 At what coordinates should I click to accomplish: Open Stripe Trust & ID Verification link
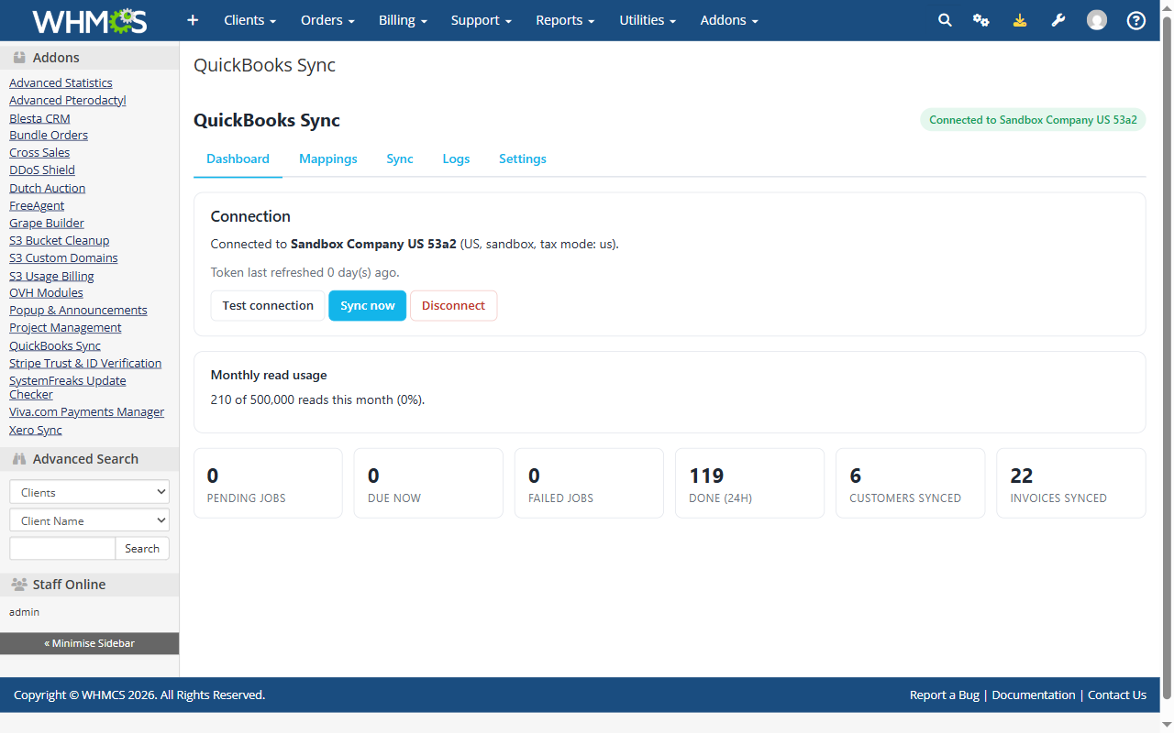click(85, 363)
